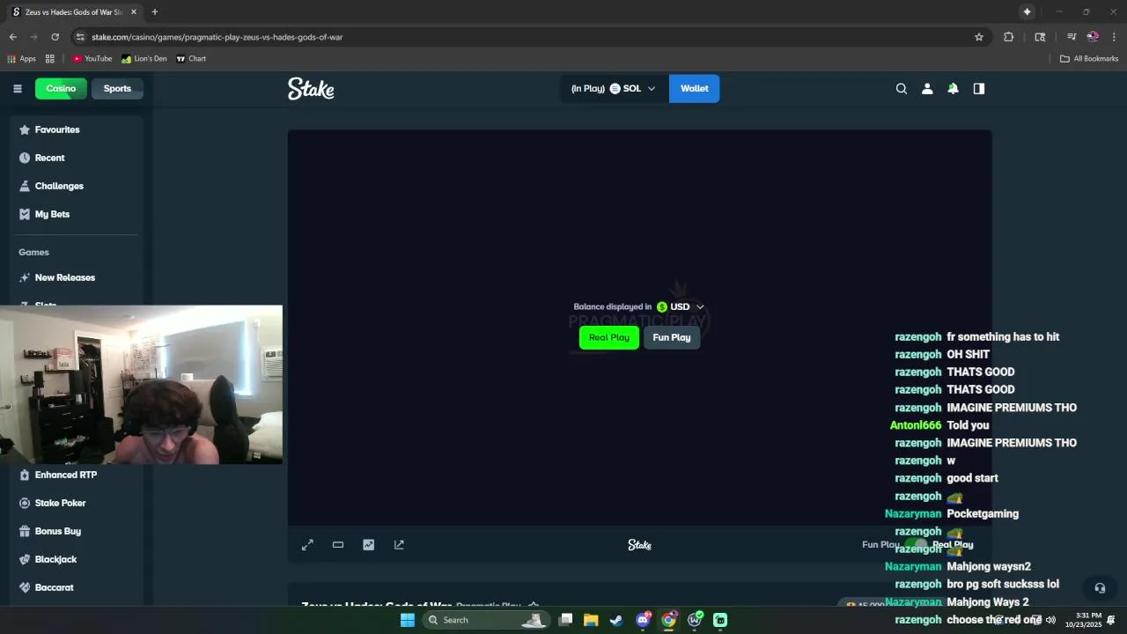Switch to the Casino tab
This screenshot has width=1127, height=634.
click(61, 88)
